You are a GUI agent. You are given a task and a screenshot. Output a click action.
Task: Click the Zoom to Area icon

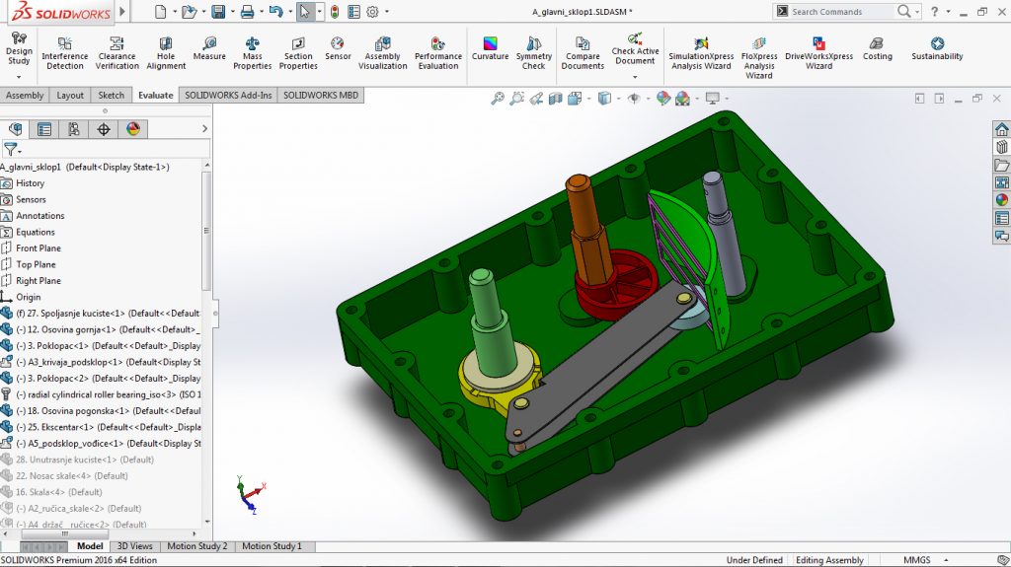click(x=516, y=99)
